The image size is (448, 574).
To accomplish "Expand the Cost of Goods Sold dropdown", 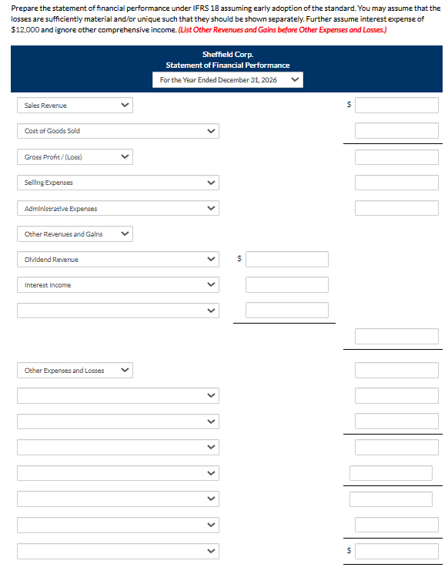I will pos(118,131).
